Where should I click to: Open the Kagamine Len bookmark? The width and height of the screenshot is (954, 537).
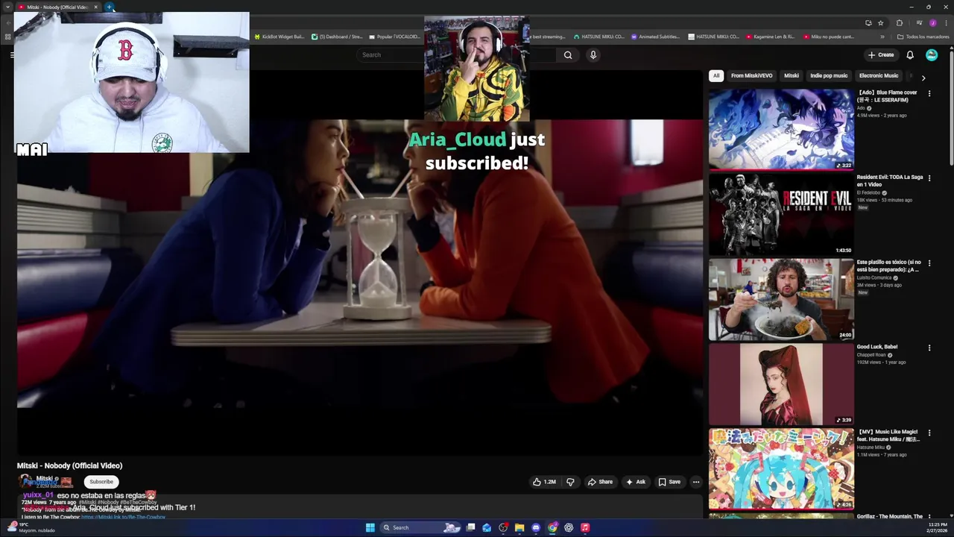pyautogui.click(x=770, y=37)
